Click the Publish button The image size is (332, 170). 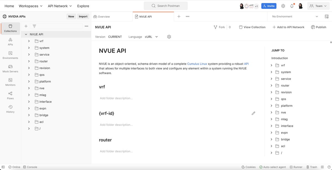coord(319,27)
